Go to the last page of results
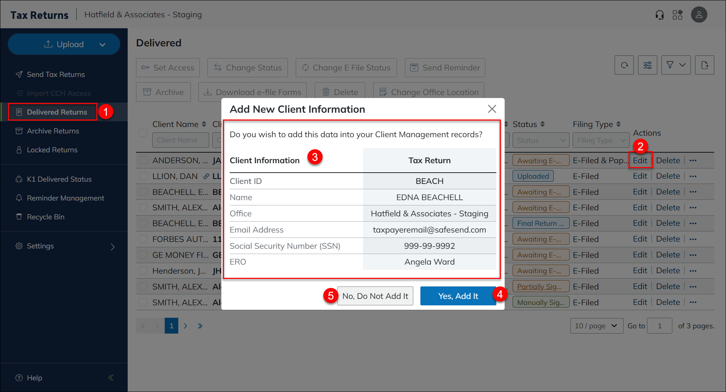The image size is (726, 392). coord(200,326)
